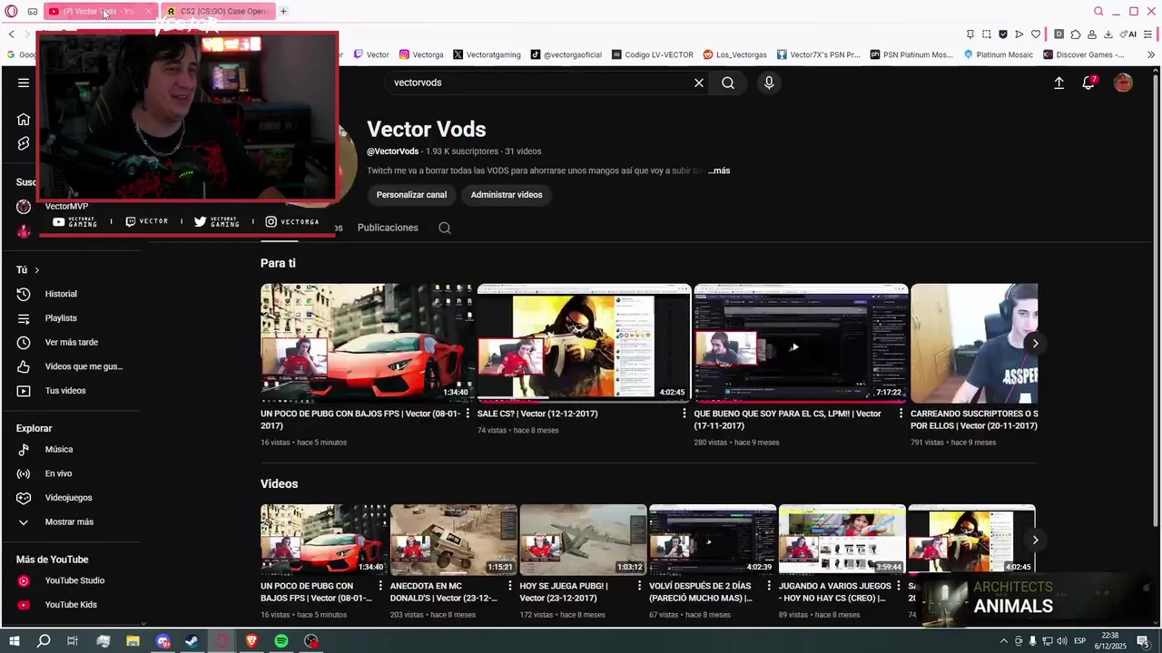Open Música under Explorar
1162x653 pixels.
pyautogui.click(x=59, y=450)
